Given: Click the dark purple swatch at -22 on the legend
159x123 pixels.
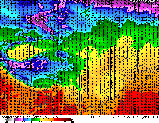Looking at the screenshot, I should pyautogui.click(x=15, y=120).
